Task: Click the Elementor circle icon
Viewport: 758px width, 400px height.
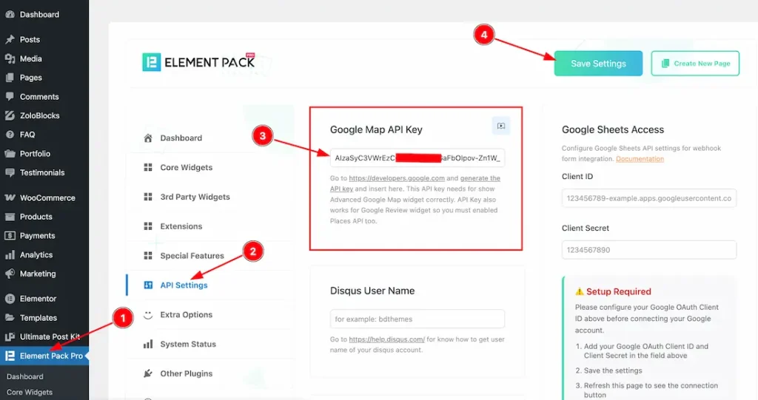Action: tap(10, 299)
